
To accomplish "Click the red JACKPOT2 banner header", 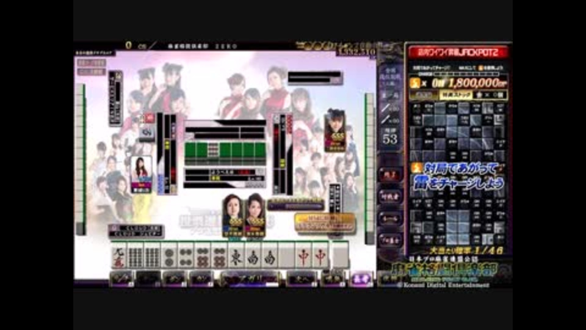I will (458, 53).
